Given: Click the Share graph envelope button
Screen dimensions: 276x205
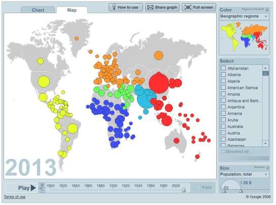Looking at the screenshot, I should click(x=162, y=8).
